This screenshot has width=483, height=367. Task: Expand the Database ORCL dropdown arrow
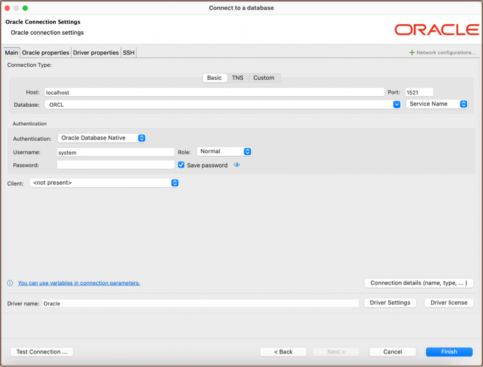396,104
